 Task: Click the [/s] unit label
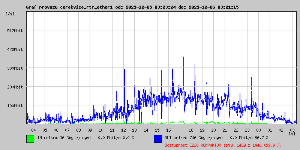point(10,13)
